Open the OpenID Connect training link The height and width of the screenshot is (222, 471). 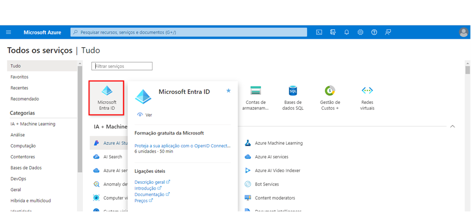(183, 146)
